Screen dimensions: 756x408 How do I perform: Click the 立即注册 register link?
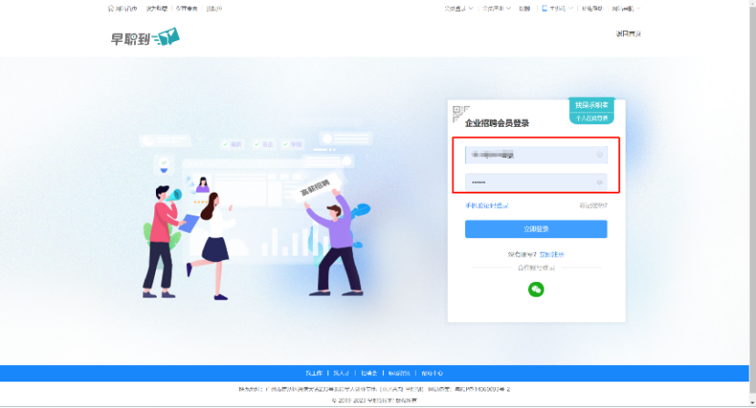552,255
